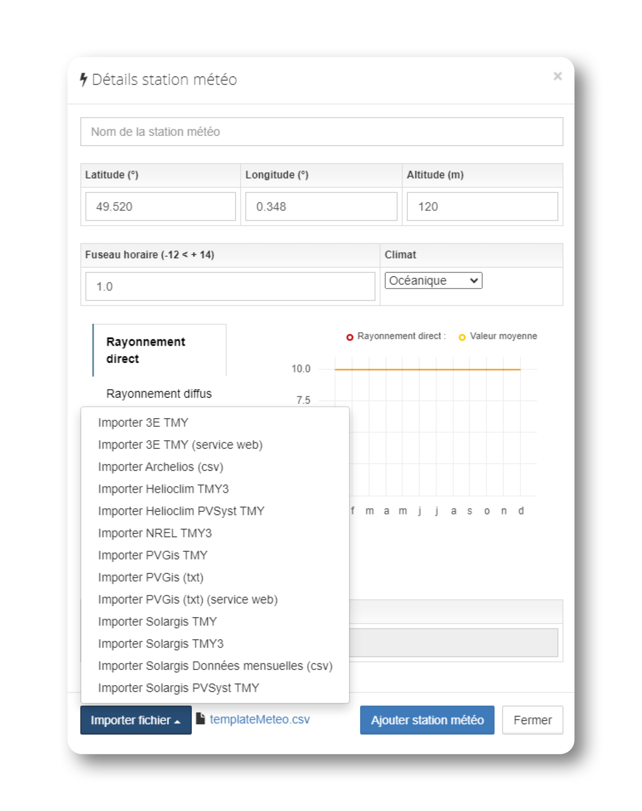Select the Rayonnement direct tab
This screenshot has height=811, width=642.
pos(146,350)
